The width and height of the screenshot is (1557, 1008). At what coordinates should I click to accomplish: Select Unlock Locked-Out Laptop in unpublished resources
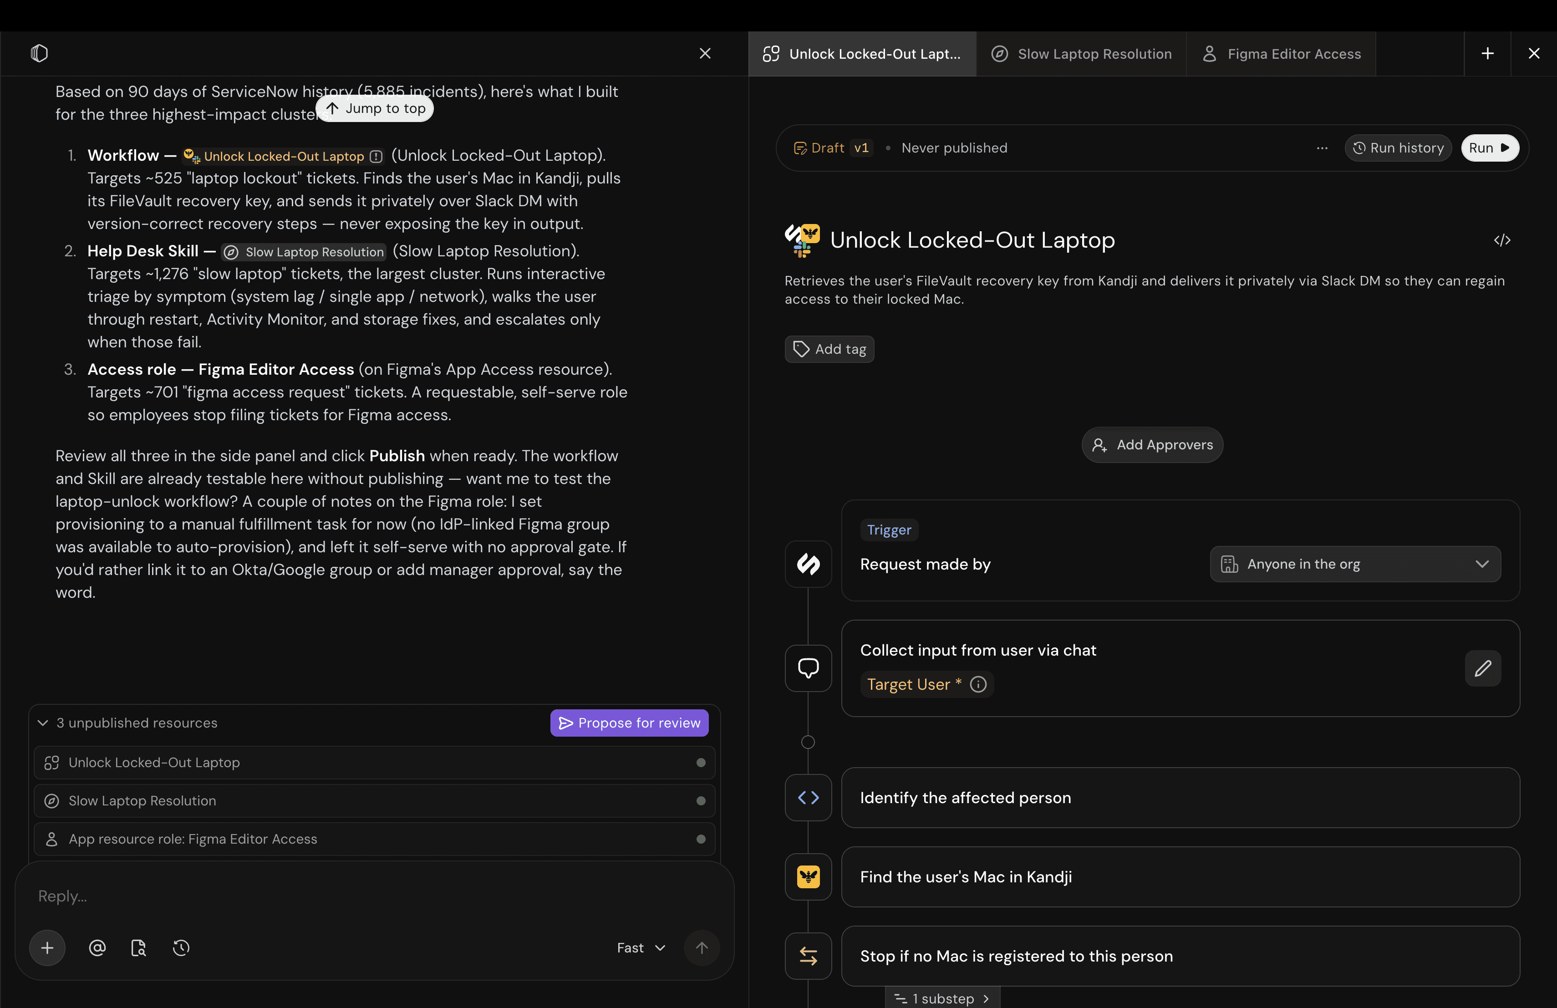[375, 763]
